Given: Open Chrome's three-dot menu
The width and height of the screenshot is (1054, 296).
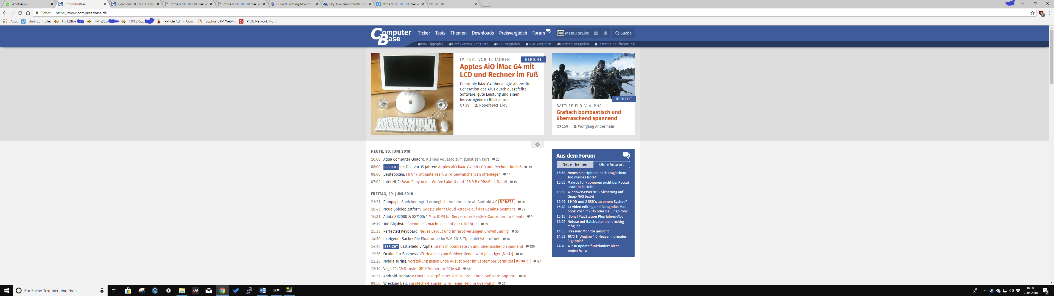Looking at the screenshot, I should (x=1049, y=13).
